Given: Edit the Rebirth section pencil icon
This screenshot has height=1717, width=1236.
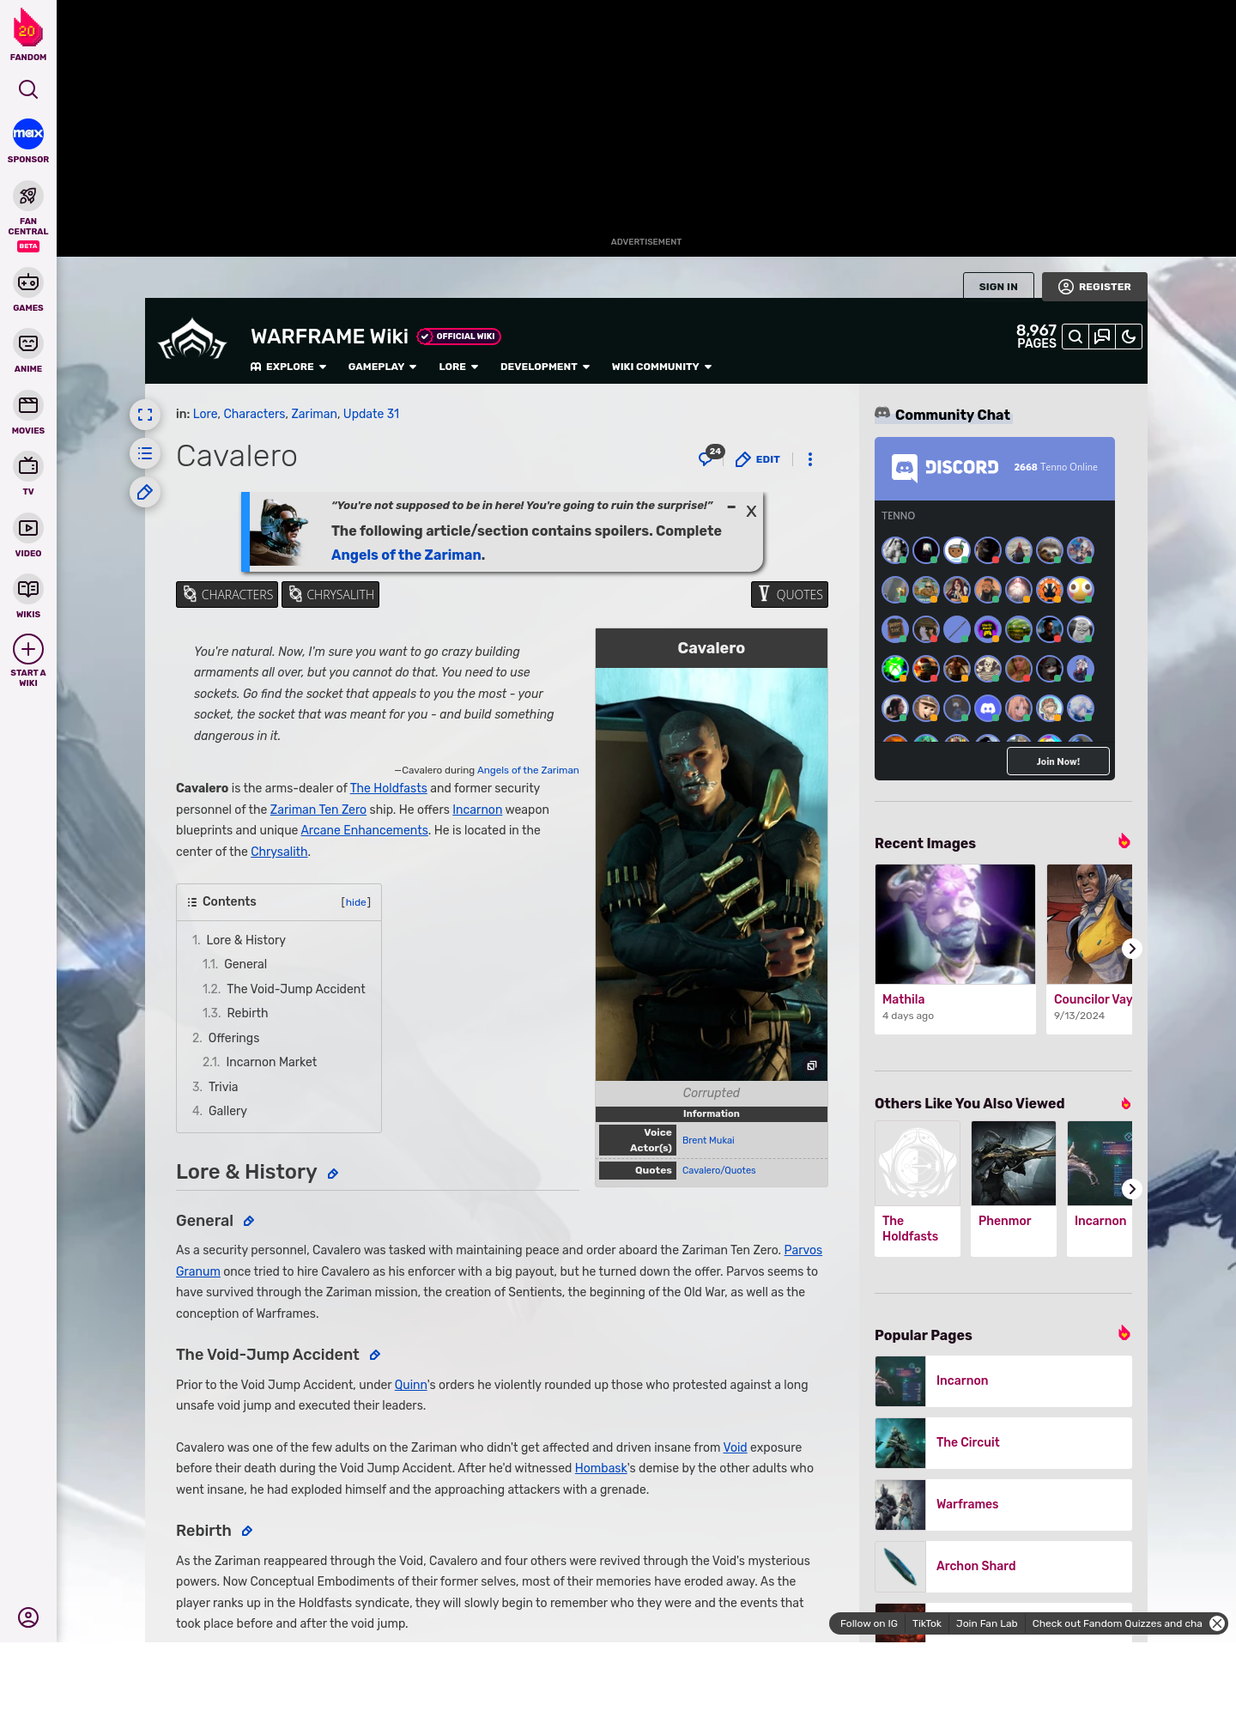Looking at the screenshot, I should coord(247,1531).
